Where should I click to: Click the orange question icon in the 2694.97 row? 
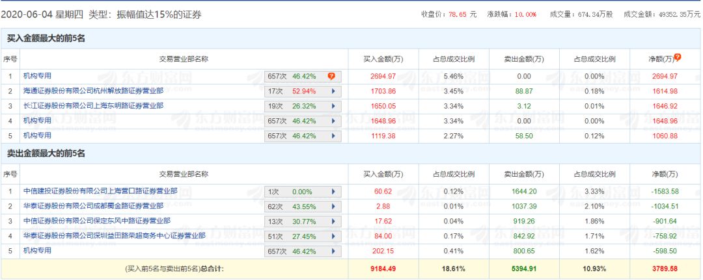coord(331,77)
